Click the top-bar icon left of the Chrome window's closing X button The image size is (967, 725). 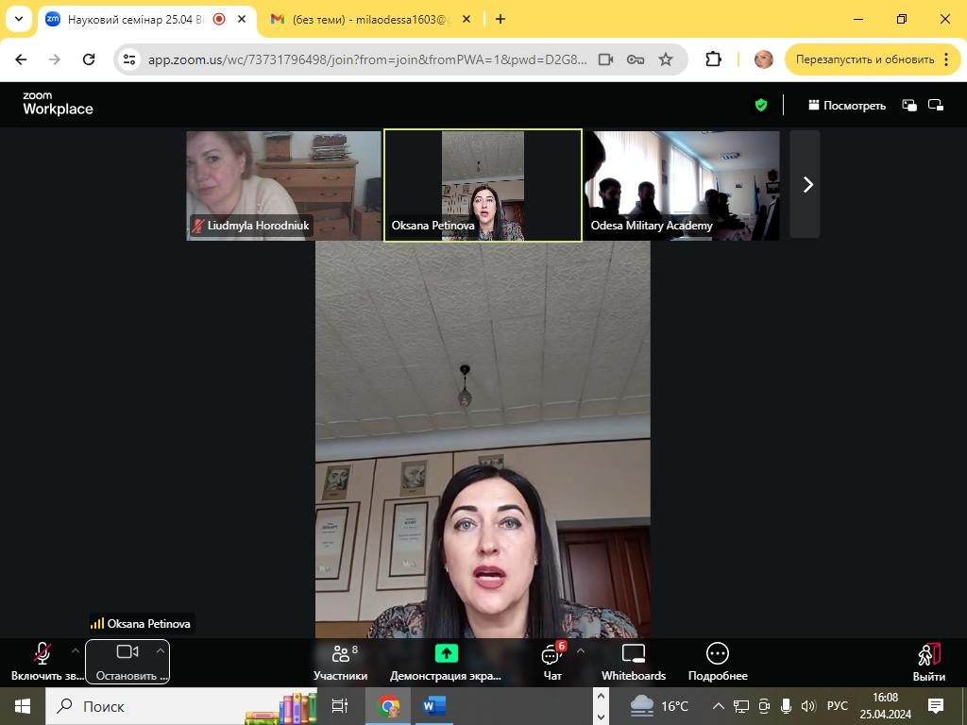[x=902, y=19]
